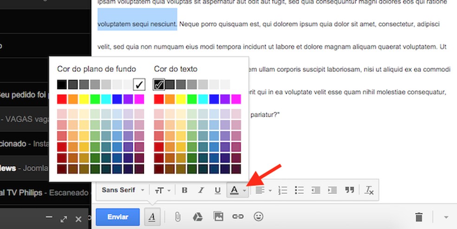Choose bright red background color

pos(62,99)
